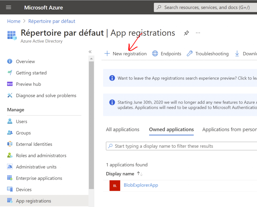
Task: Click the Overview info icon
Action: (10, 61)
